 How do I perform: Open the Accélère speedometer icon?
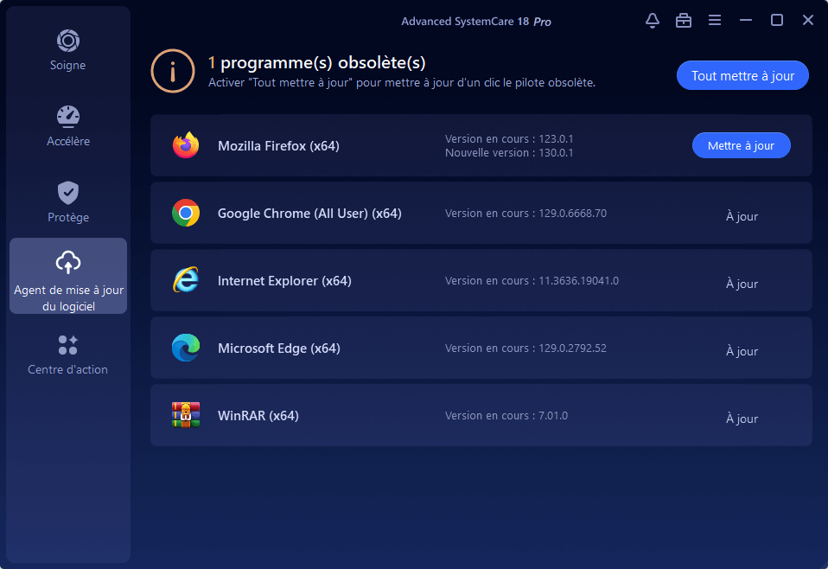click(x=68, y=117)
